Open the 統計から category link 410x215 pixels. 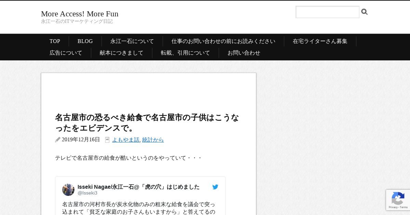coord(153,140)
